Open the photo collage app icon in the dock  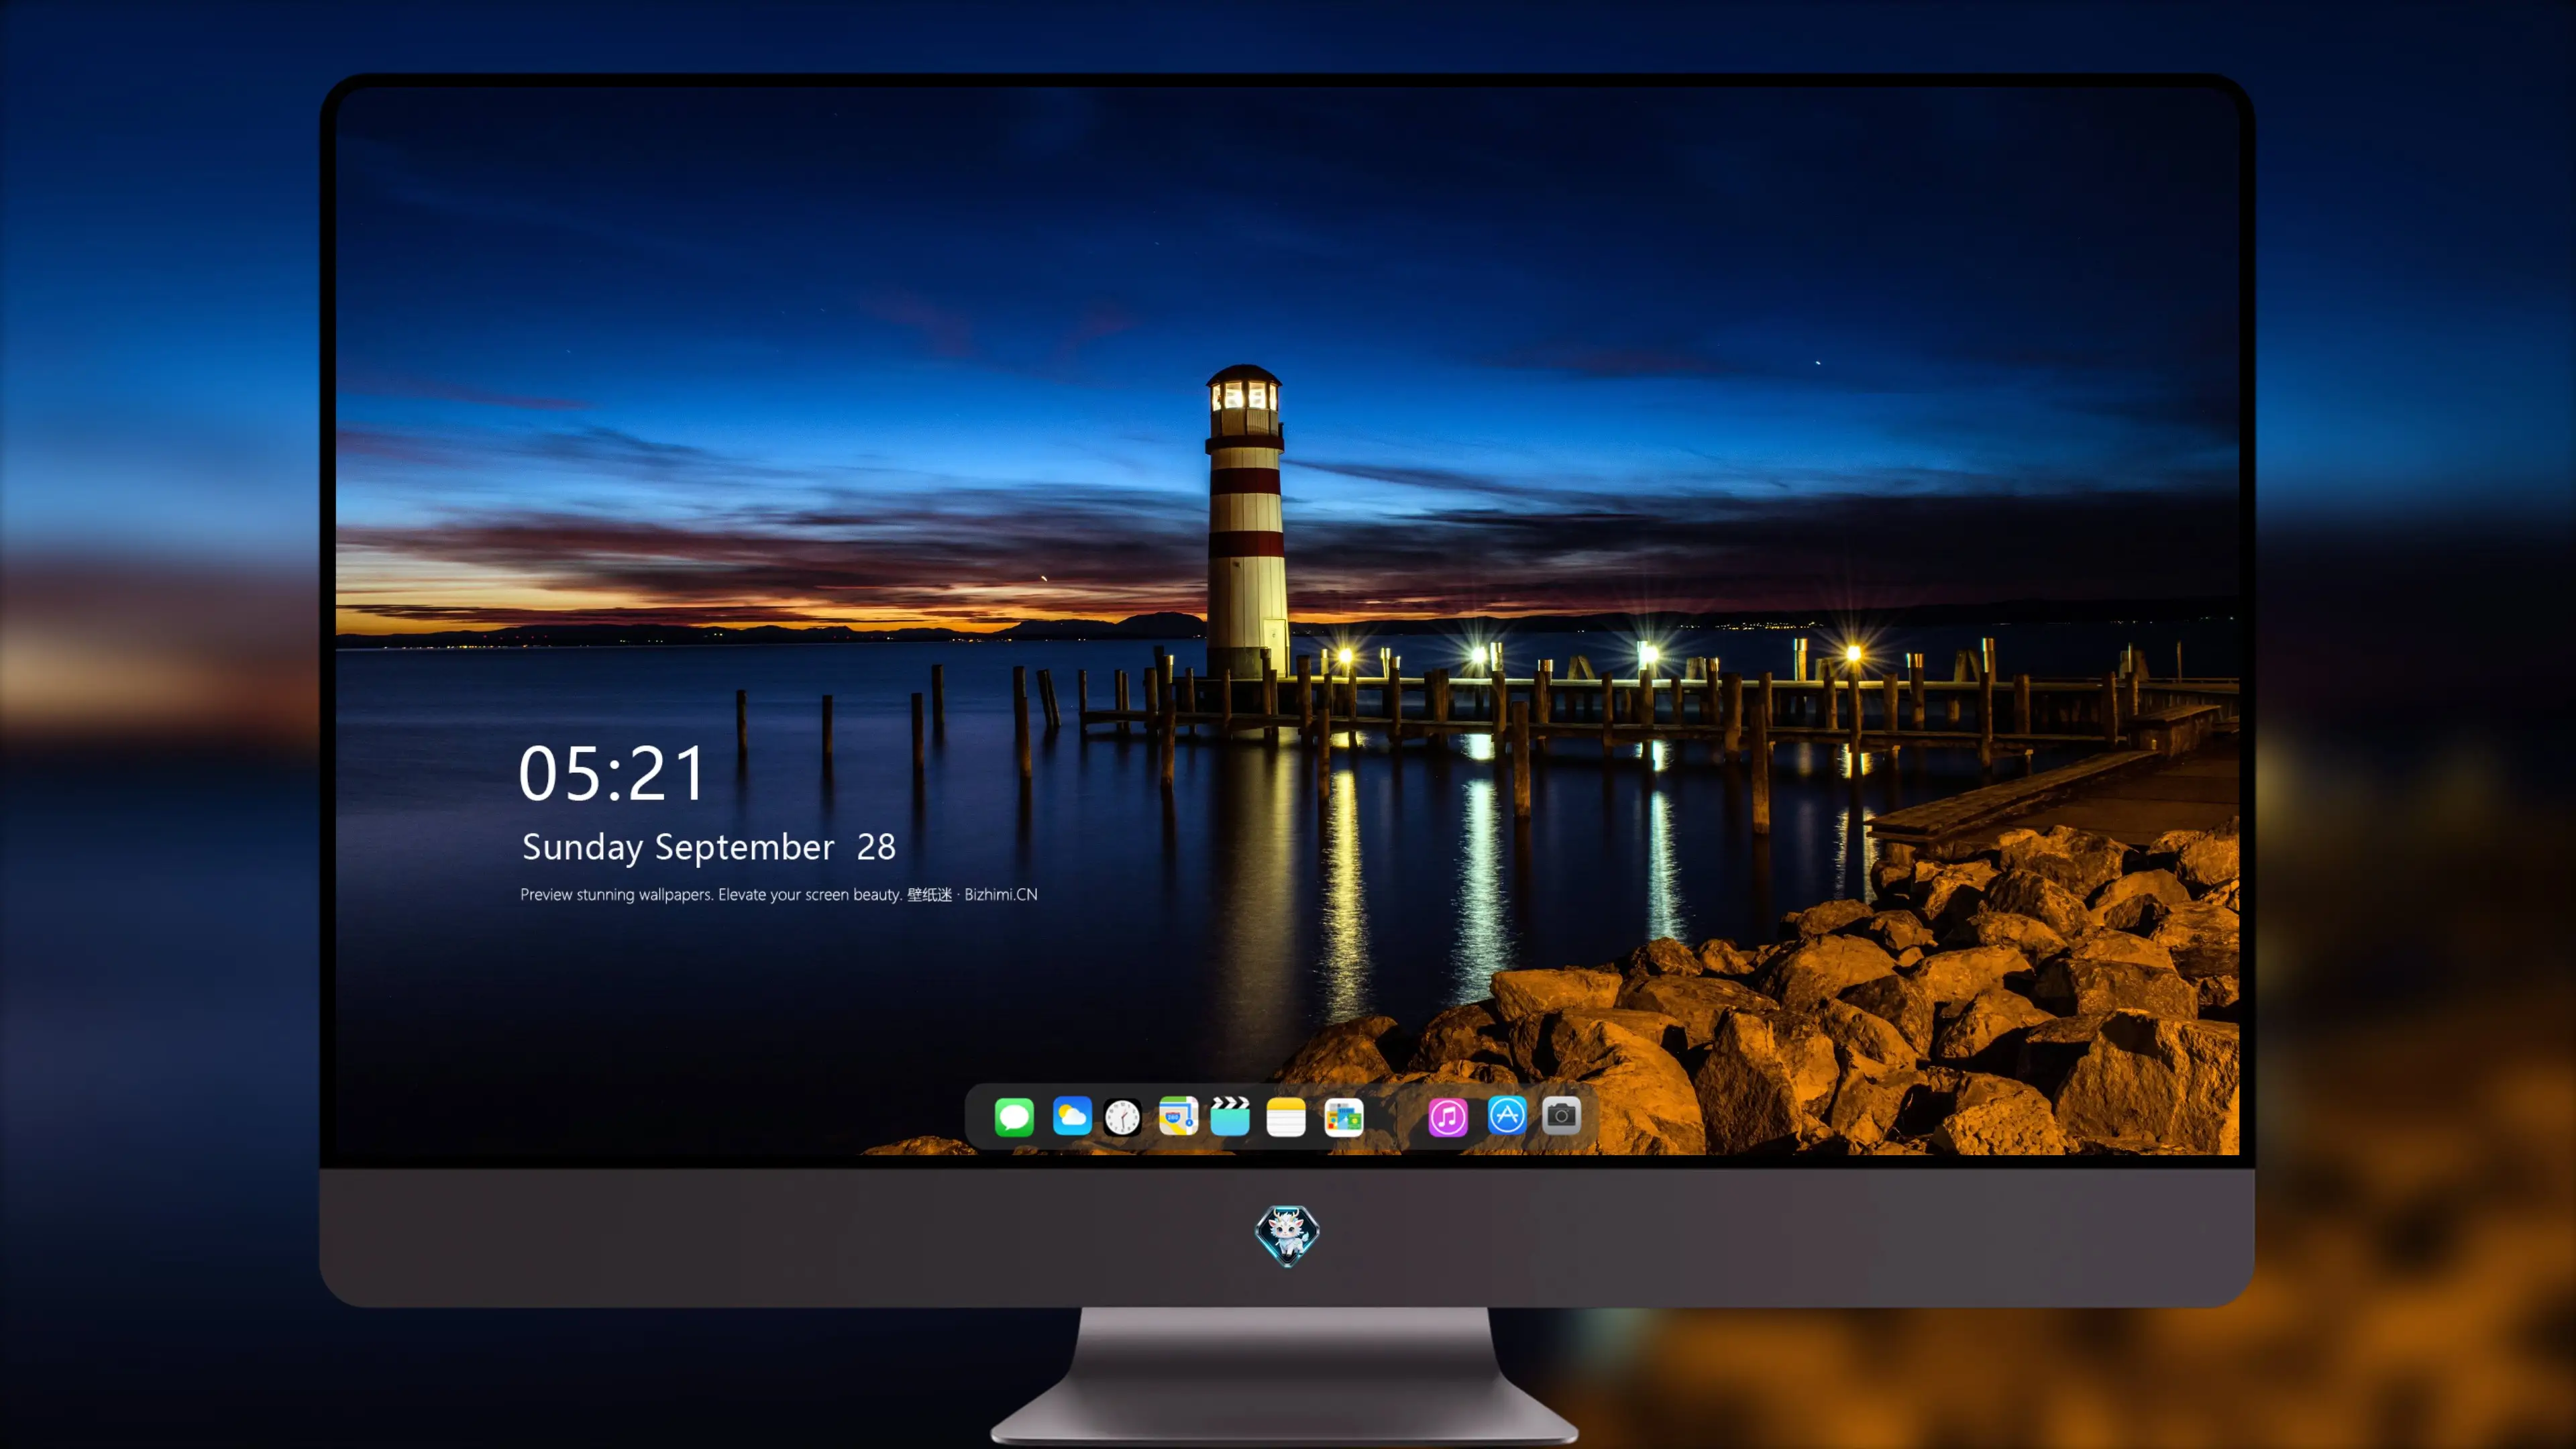click(x=1343, y=1117)
